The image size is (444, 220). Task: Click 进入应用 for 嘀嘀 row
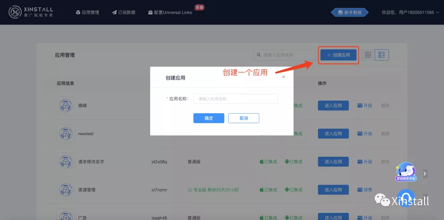click(333, 105)
